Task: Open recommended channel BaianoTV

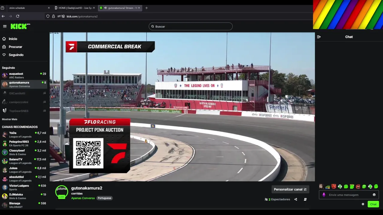Action: click(24, 161)
